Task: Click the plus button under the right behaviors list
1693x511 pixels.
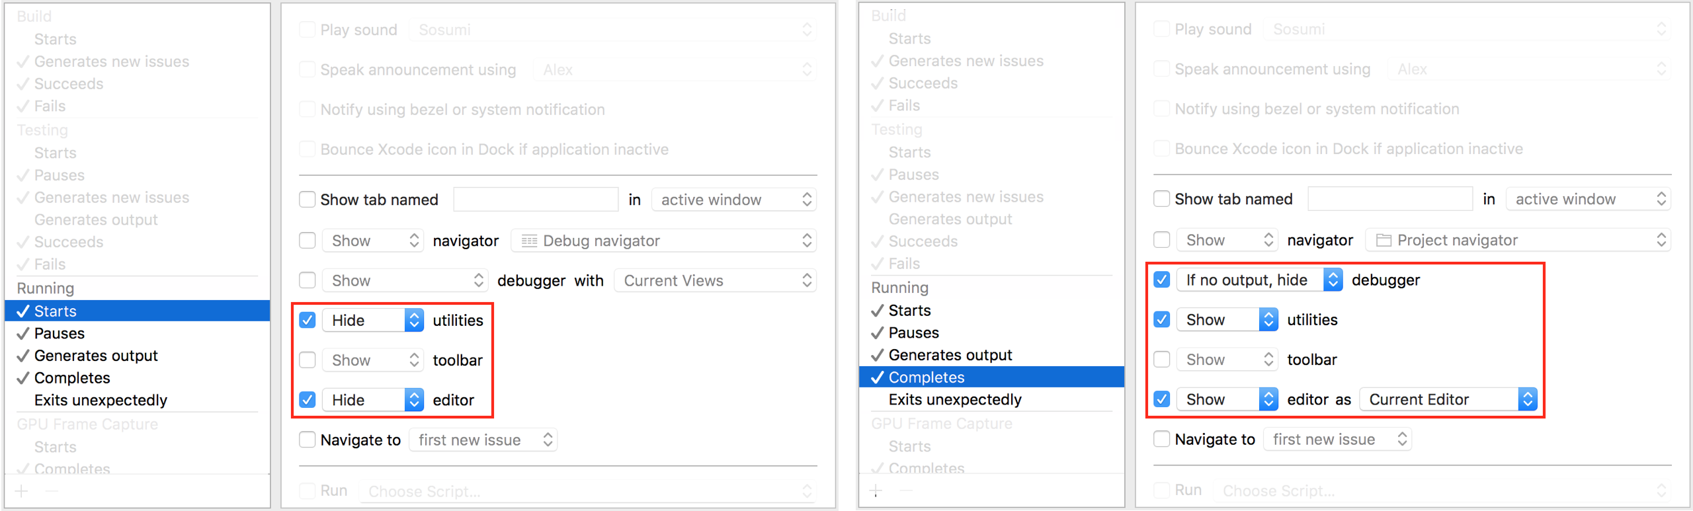Action: pos(876,491)
